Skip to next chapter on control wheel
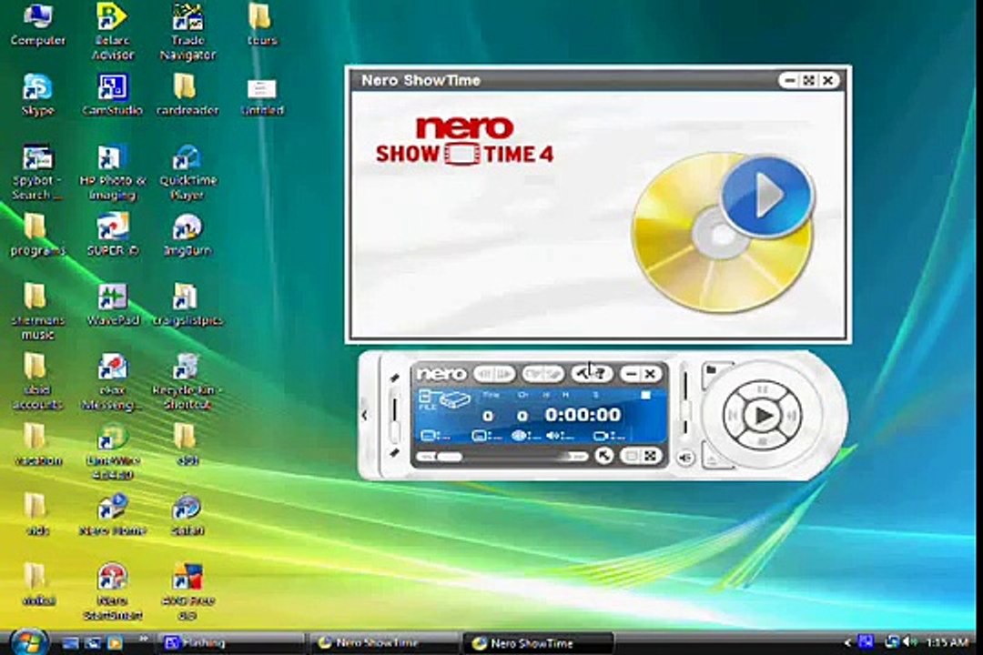The image size is (983, 655). [792, 415]
